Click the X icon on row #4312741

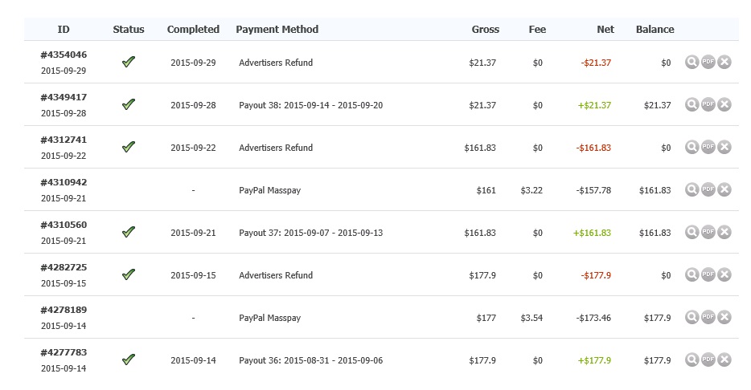click(x=724, y=147)
